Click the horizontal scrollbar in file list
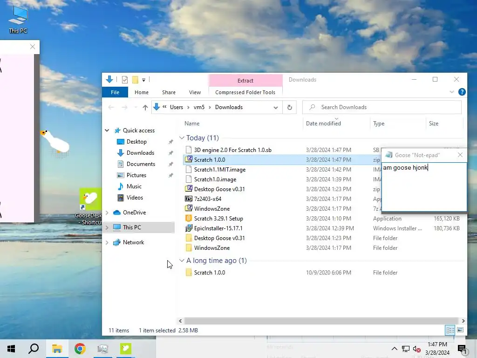This screenshot has height=358, width=477. (x=321, y=321)
